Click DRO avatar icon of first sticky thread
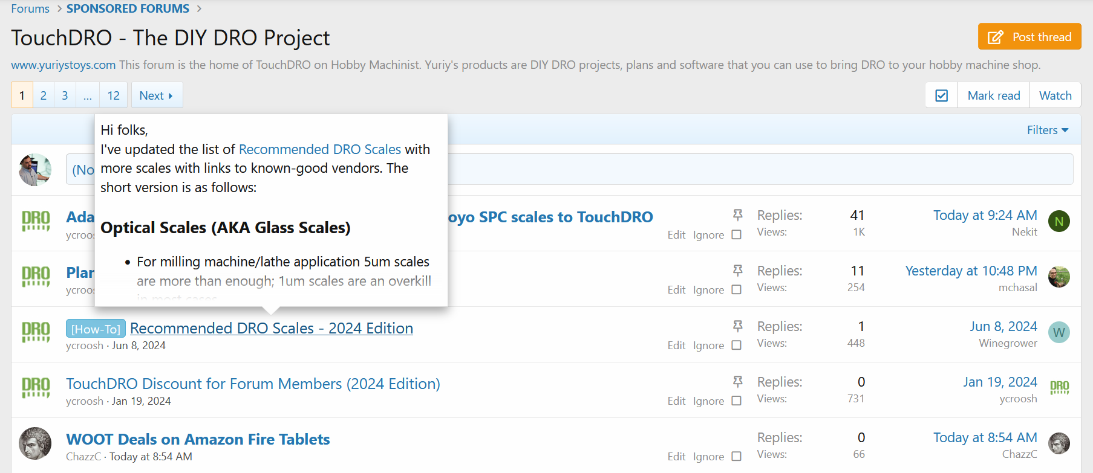 (36, 221)
